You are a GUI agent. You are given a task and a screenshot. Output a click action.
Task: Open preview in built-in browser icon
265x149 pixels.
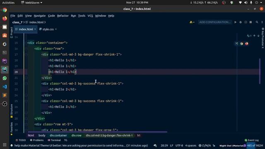(236, 43)
